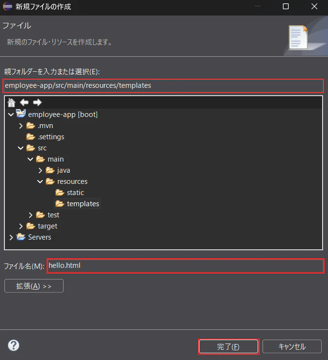Collapse the src folder

click(x=21, y=148)
